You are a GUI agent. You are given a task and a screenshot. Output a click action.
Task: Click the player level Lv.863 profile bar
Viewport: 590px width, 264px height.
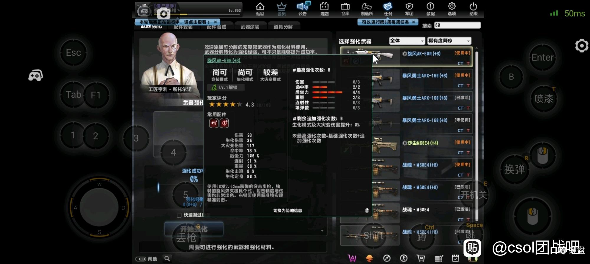189,9
